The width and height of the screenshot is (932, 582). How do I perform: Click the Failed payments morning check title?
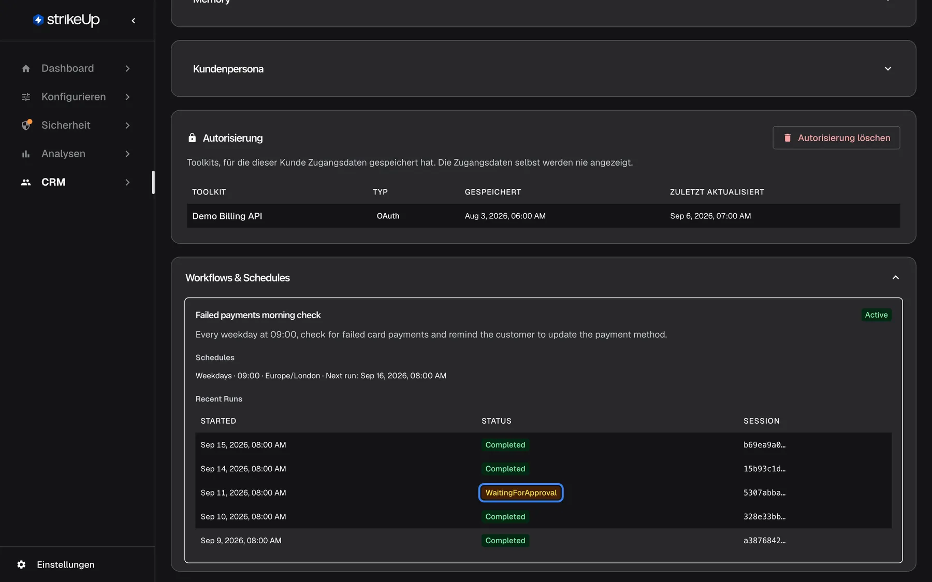(258, 315)
